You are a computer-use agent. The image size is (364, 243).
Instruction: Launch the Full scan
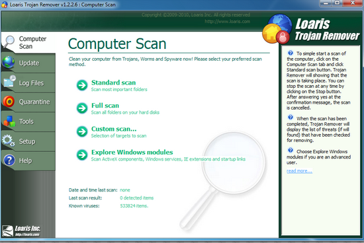pos(105,106)
